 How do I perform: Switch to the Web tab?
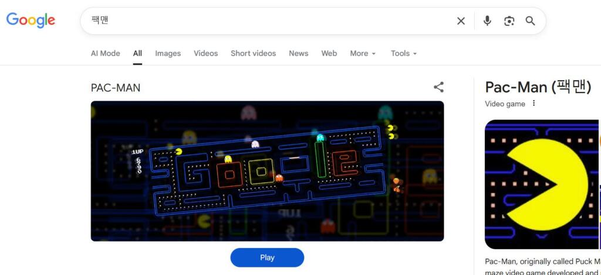pos(329,53)
